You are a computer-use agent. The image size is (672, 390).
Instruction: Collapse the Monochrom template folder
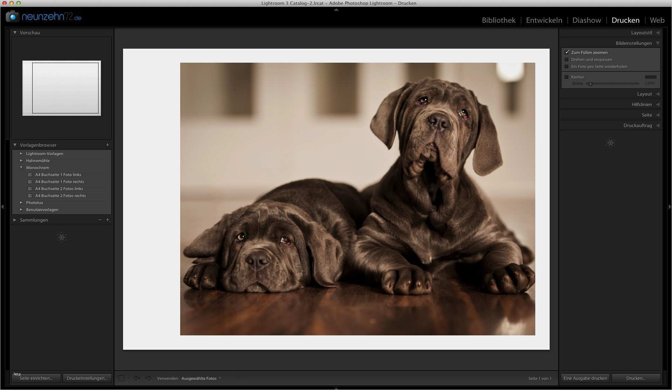(x=21, y=168)
